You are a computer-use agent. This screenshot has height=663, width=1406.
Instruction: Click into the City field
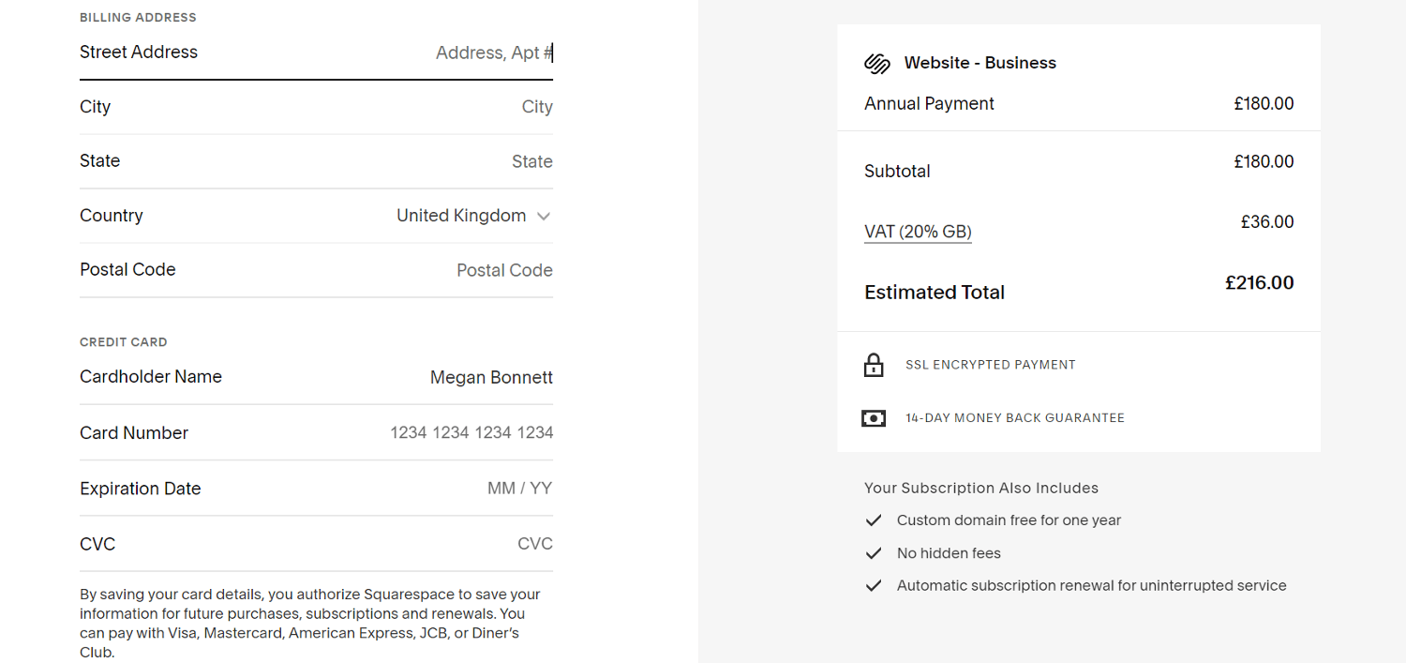point(422,107)
